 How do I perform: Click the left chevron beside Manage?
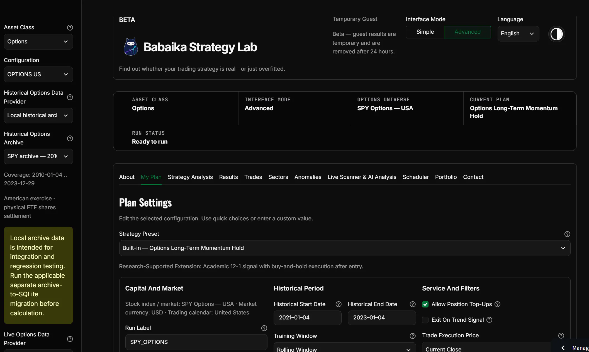[x=563, y=348]
